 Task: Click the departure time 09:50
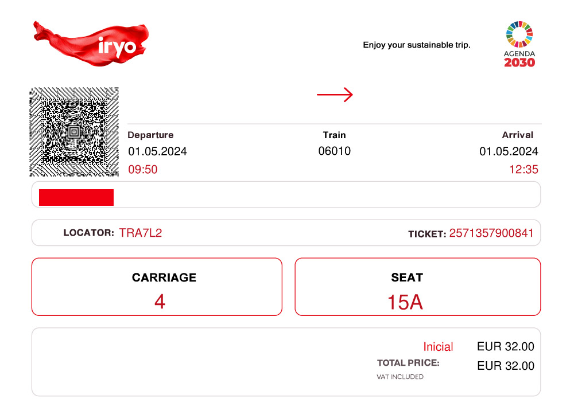pos(143,169)
